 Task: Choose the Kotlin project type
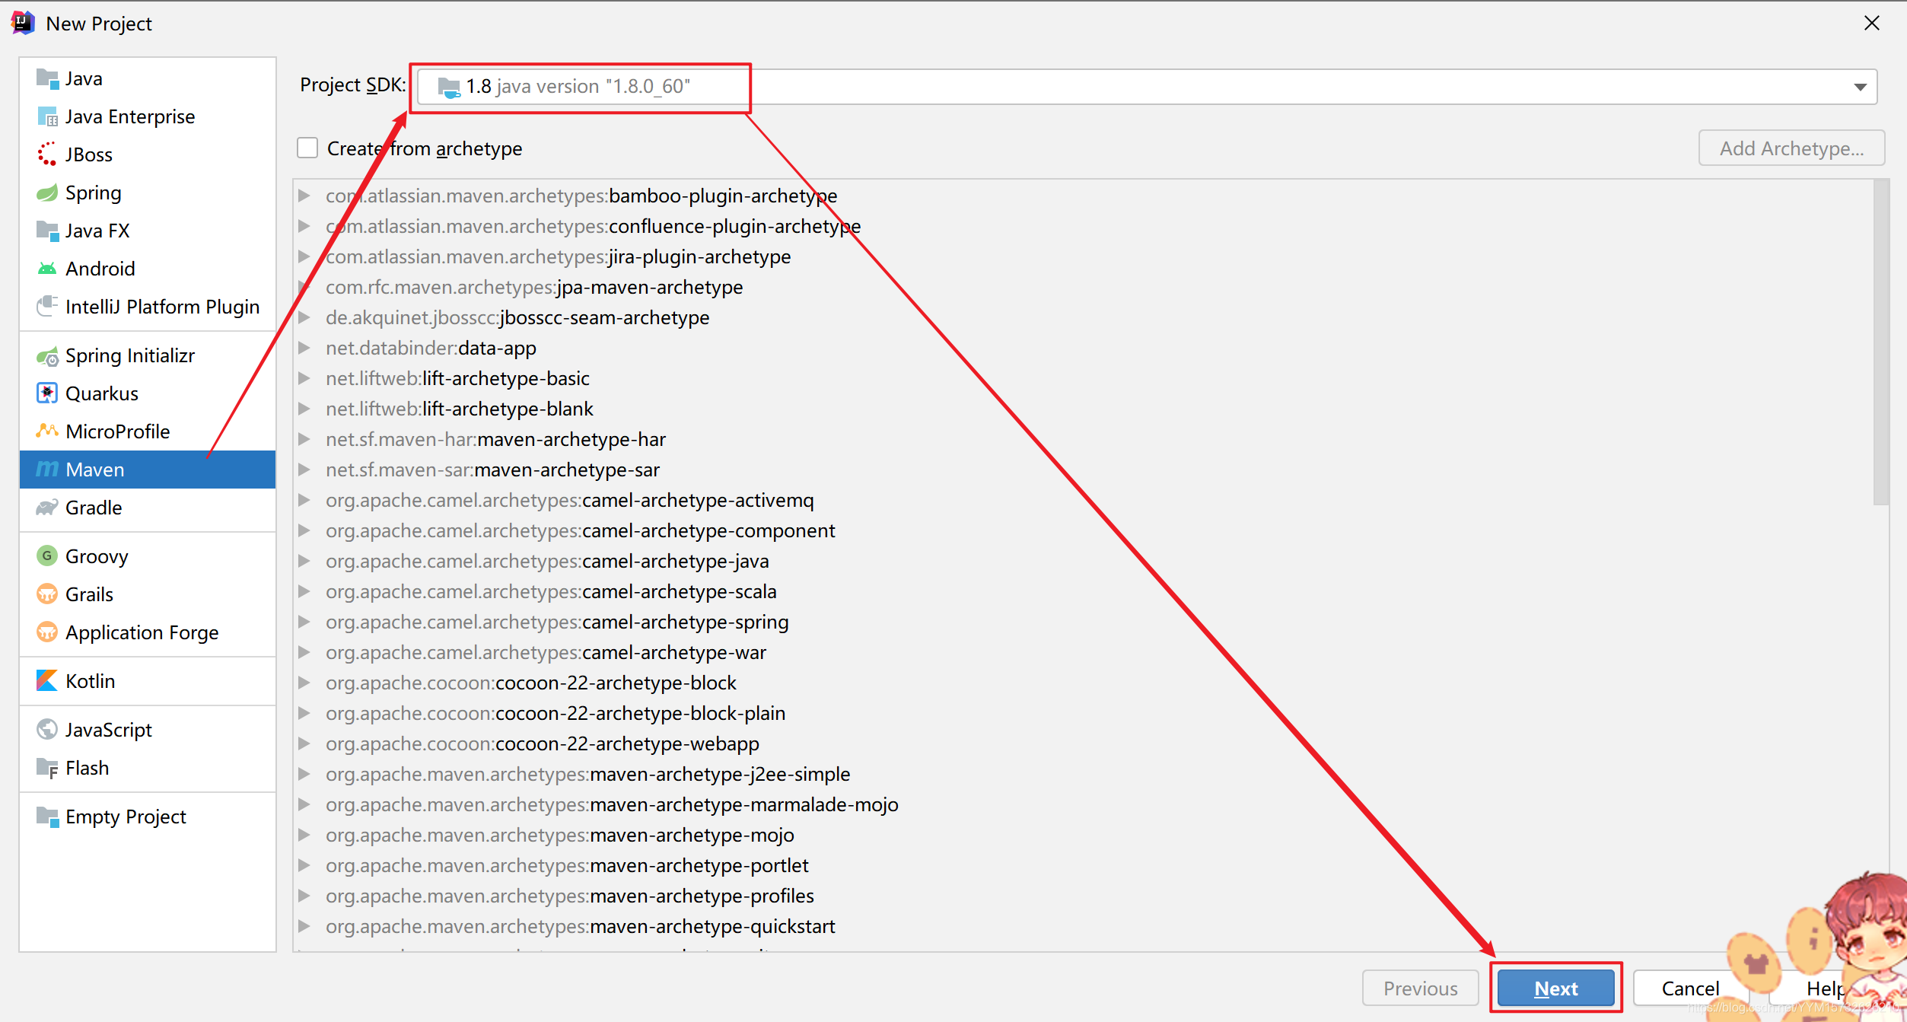click(x=148, y=681)
